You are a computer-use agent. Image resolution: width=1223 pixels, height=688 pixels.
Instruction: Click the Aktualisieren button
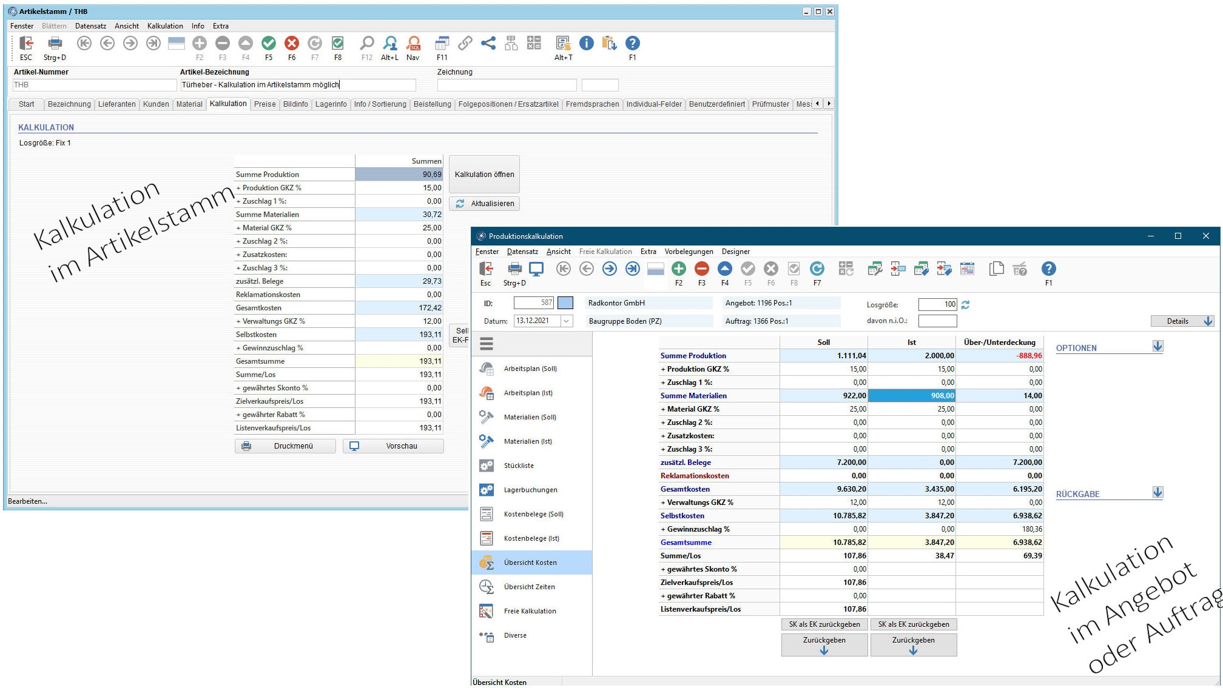[x=484, y=204]
